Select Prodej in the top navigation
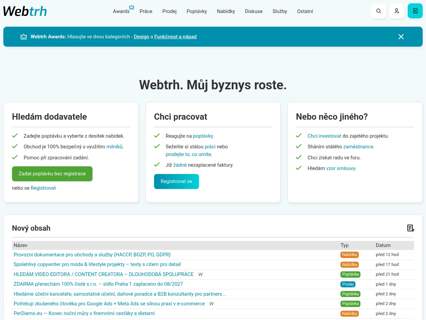 (169, 11)
